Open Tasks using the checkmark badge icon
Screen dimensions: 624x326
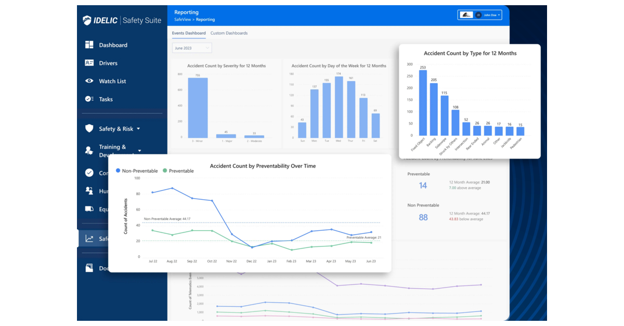point(90,99)
